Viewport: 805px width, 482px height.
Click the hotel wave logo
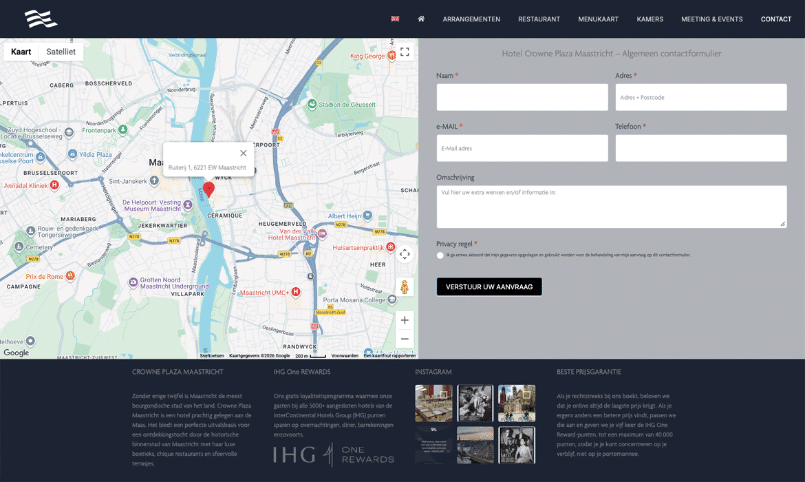point(41,19)
